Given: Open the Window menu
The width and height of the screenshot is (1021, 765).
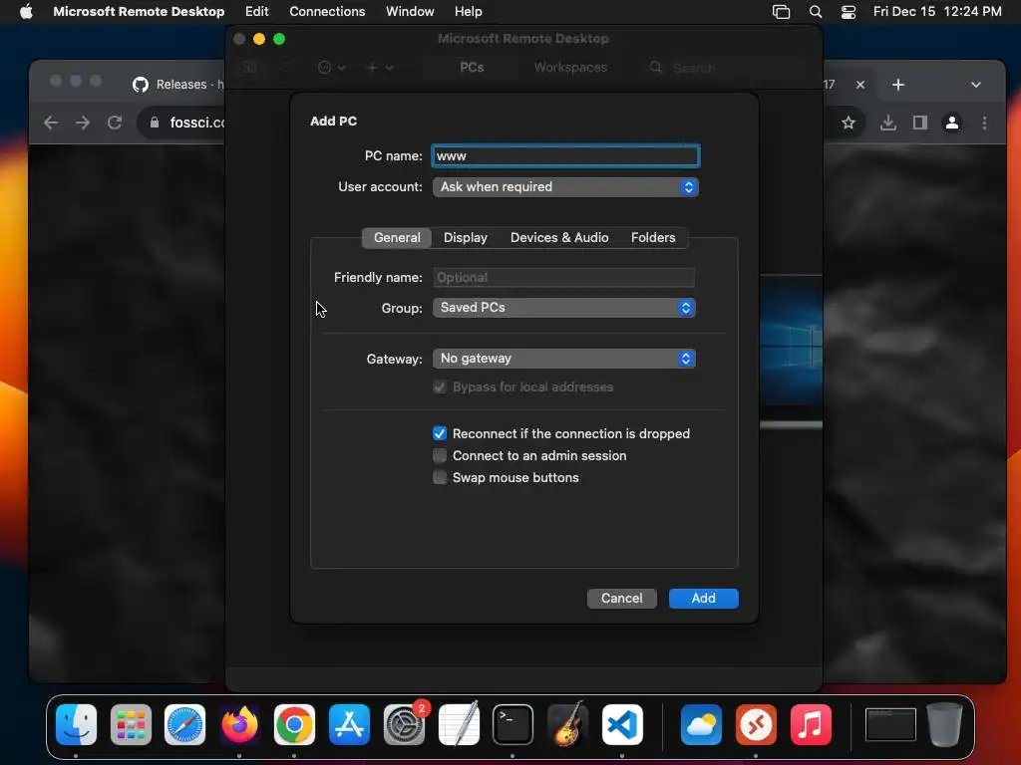Looking at the screenshot, I should point(410,11).
